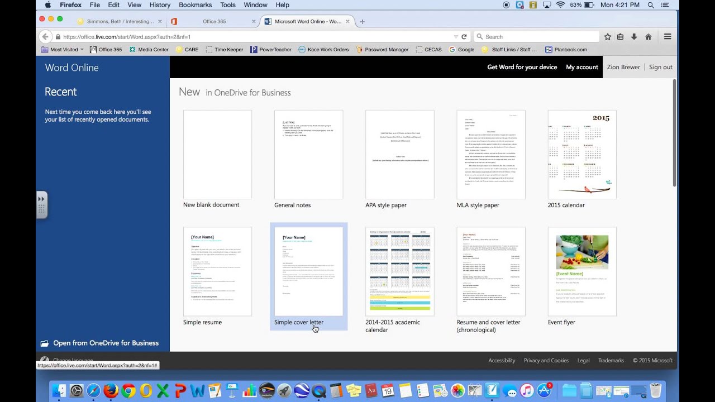Viewport: 715px width, 402px height.
Task: Open the My account link
Action: coord(581,67)
